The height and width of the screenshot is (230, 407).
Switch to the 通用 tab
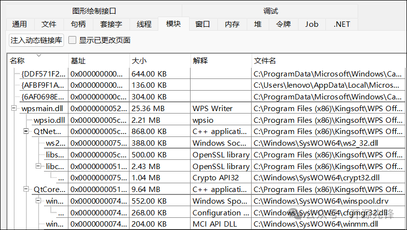pos(20,24)
